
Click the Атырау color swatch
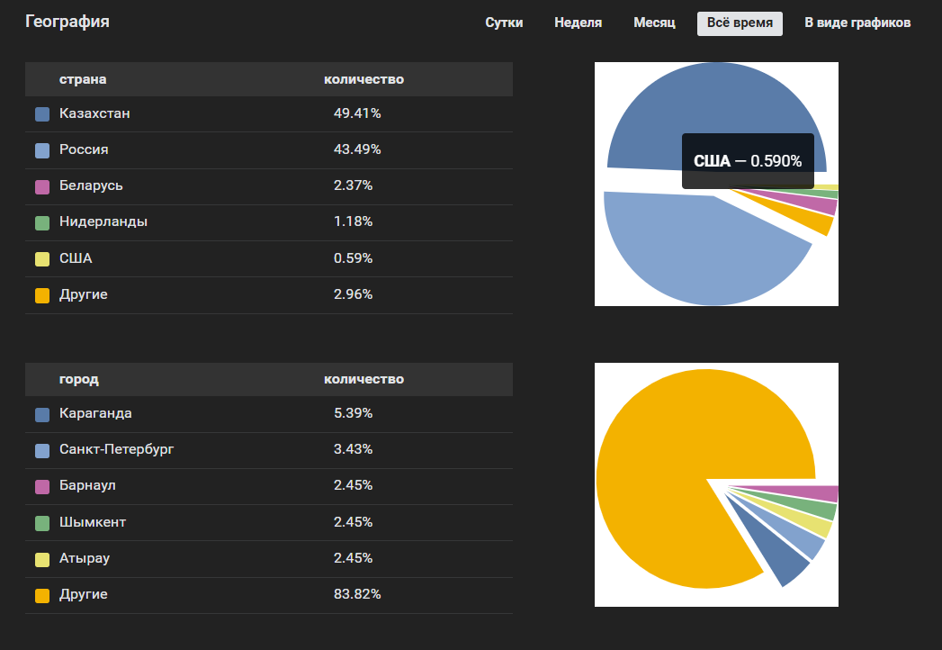click(42, 559)
